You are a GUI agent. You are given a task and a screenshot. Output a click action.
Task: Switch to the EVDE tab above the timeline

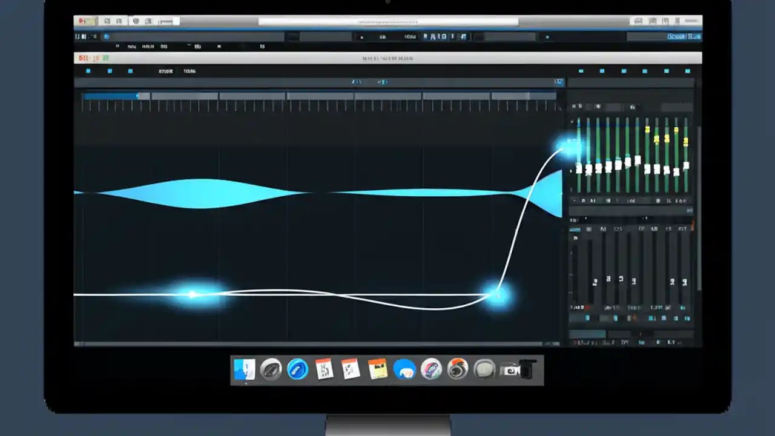pyautogui.click(x=165, y=71)
